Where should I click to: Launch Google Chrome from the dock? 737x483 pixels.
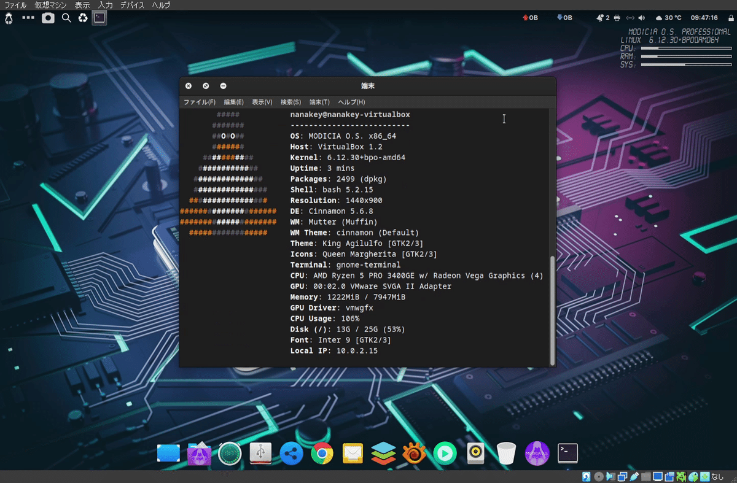[322, 453]
